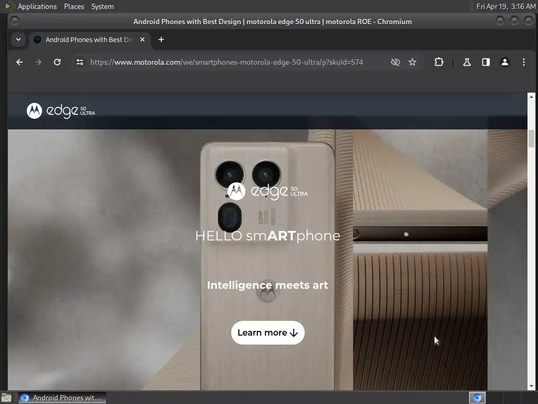Expand the tab search dropdown
The image size is (538, 404).
tap(18, 39)
